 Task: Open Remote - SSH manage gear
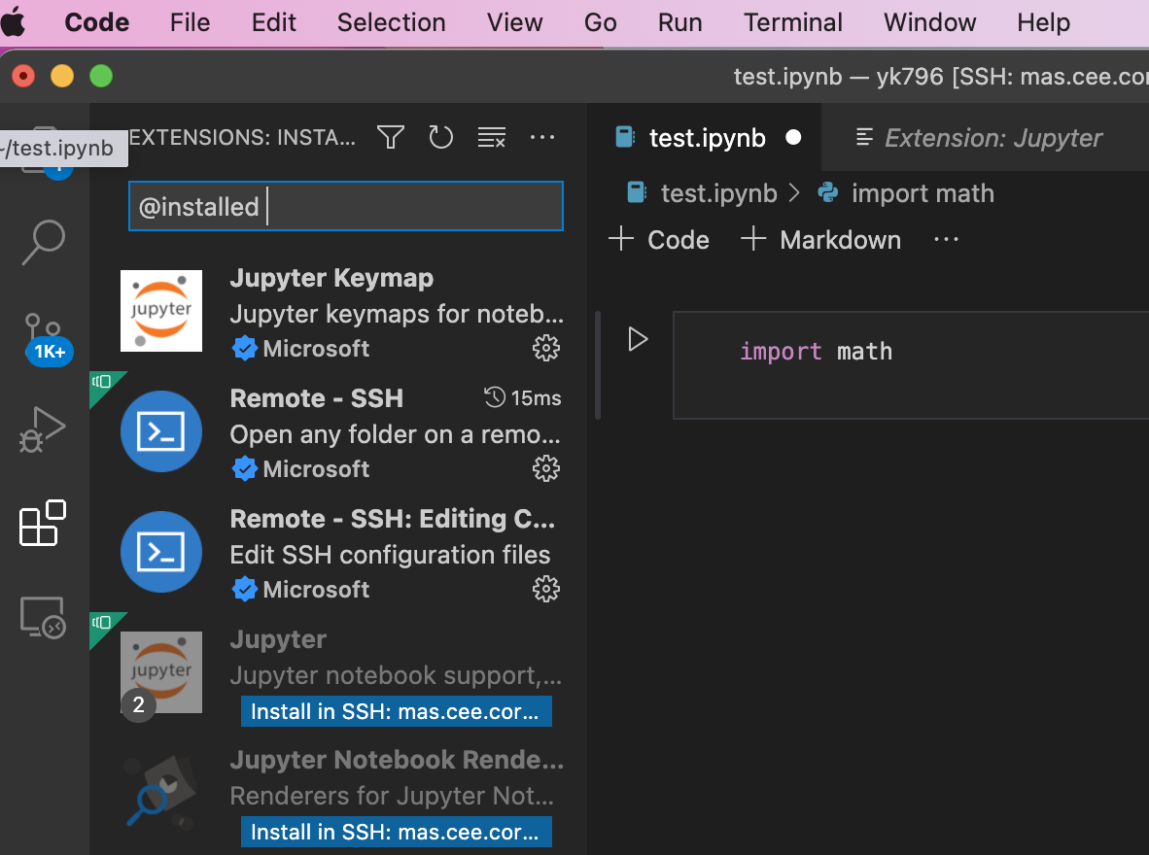click(x=546, y=468)
